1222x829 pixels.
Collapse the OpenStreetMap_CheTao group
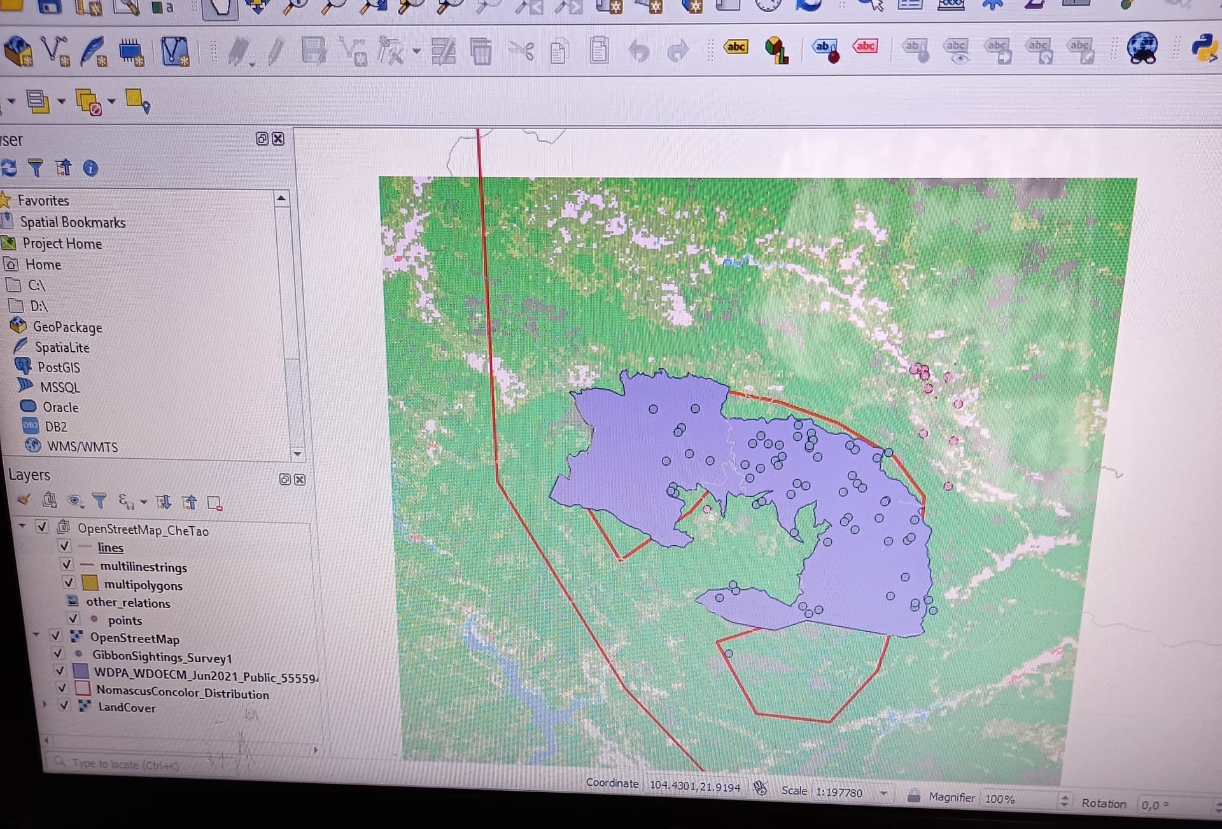pyautogui.click(x=22, y=526)
